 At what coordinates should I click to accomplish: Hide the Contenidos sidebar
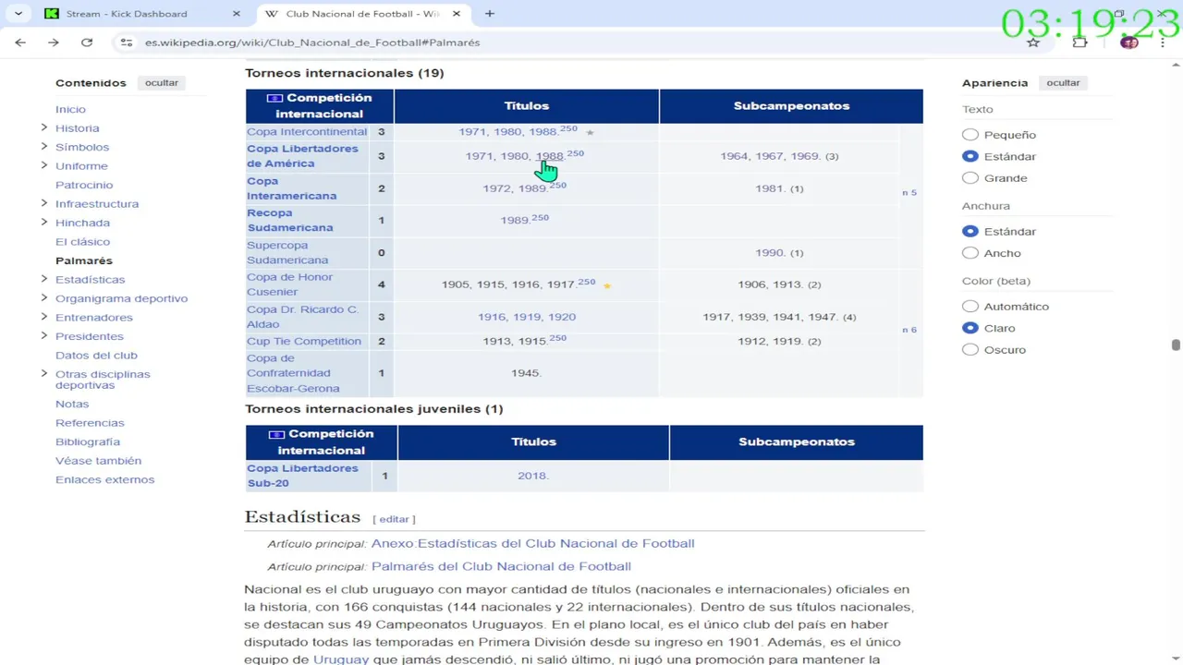coord(161,83)
